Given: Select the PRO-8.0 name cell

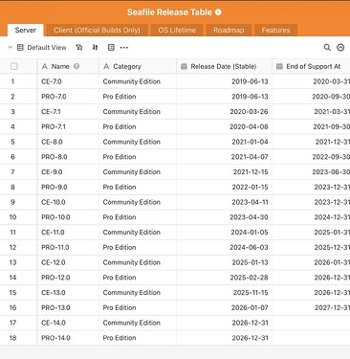Looking at the screenshot, I should click(x=68, y=157).
